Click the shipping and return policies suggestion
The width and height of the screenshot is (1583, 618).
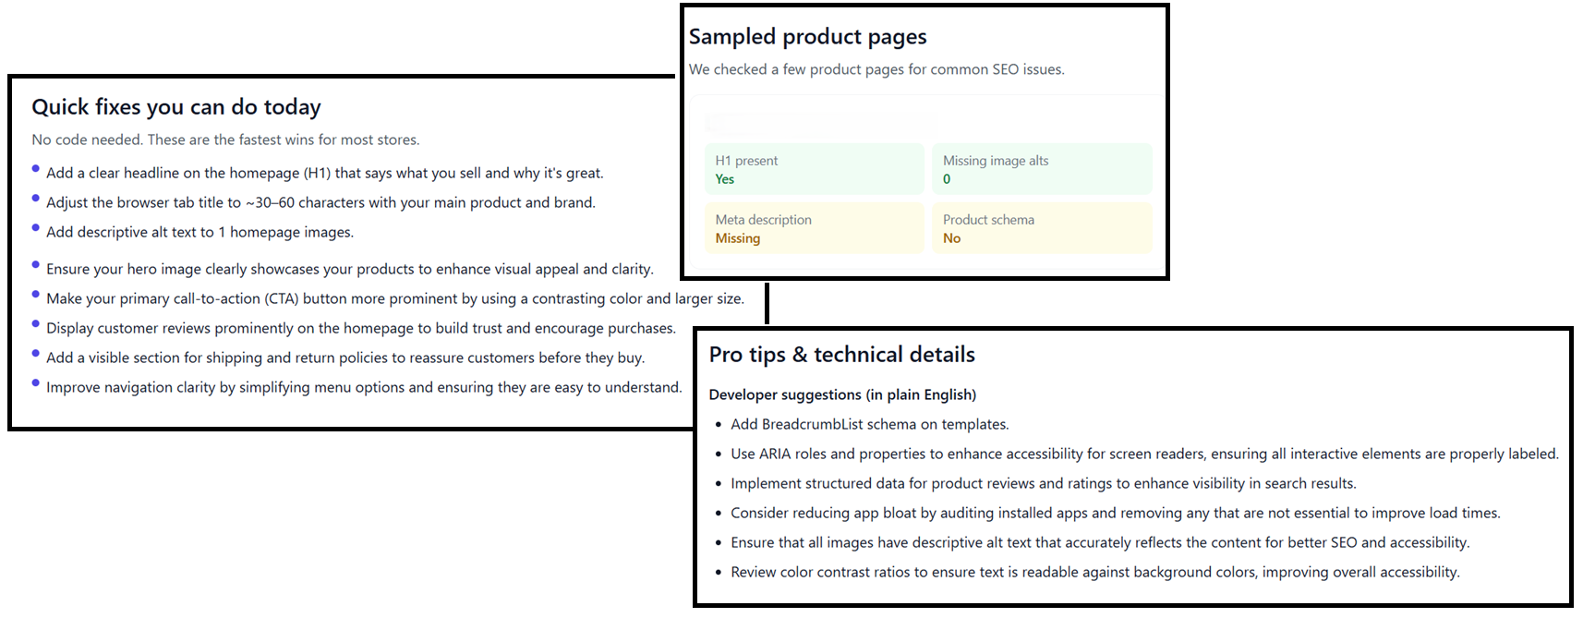(x=344, y=357)
